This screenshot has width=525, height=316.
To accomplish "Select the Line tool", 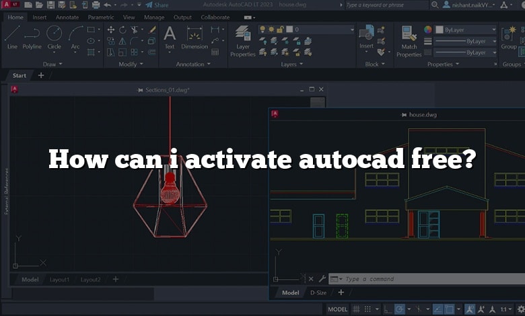I will click(x=12, y=37).
